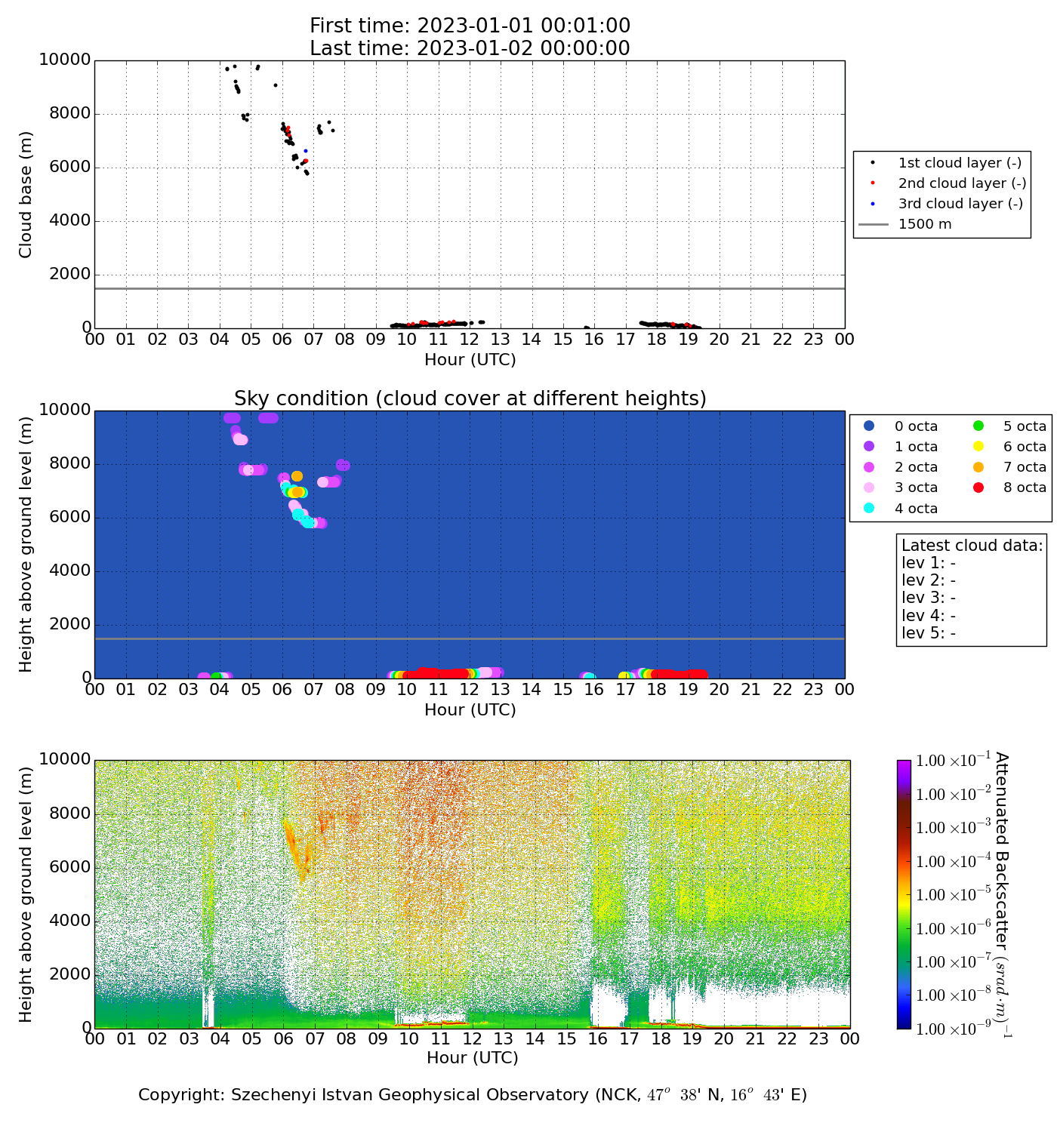Click the cyan 4 octa legend dot
1057x1132 pixels.
coord(869,508)
